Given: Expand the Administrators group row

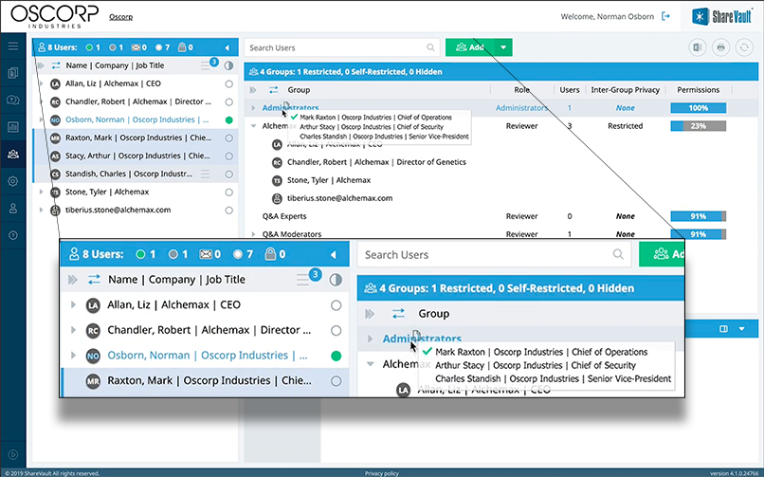Looking at the screenshot, I should [253, 108].
